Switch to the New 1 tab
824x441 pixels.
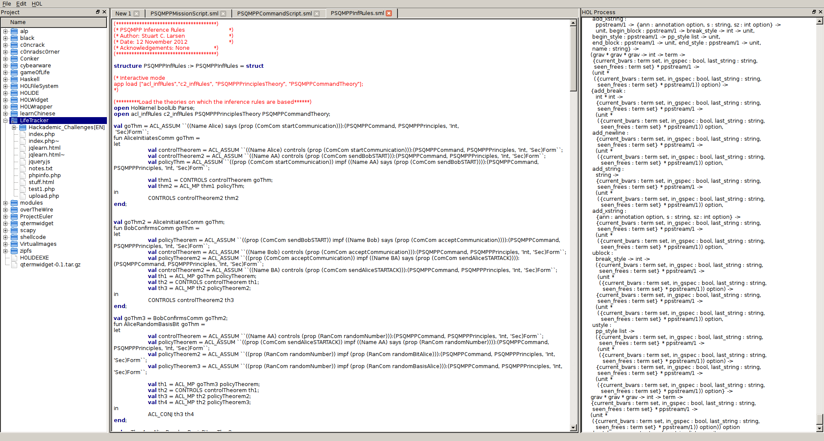pyautogui.click(x=123, y=14)
